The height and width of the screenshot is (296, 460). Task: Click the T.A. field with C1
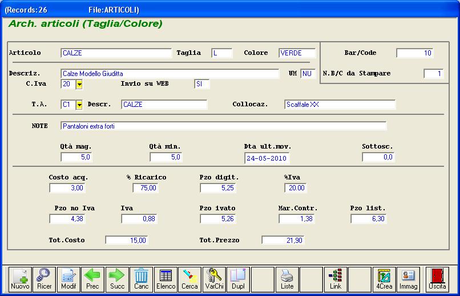(x=68, y=105)
